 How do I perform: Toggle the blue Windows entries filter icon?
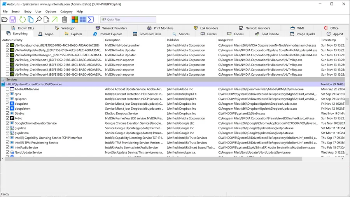pyautogui.click(x=82, y=20)
